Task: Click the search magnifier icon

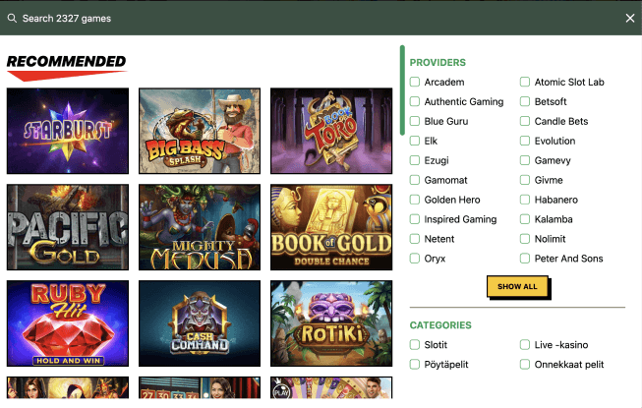Action: click(12, 19)
